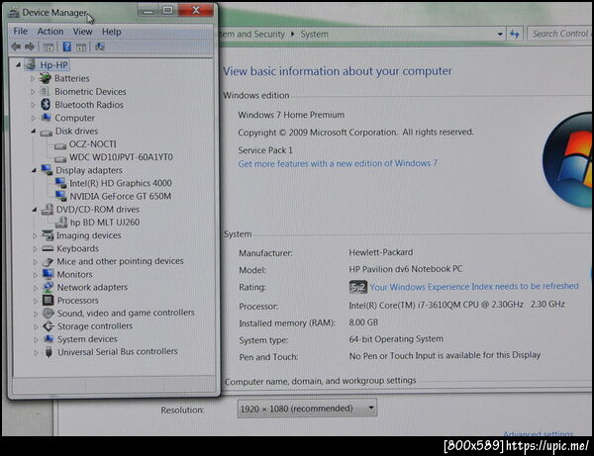Click the DVD/CD-ROM drives icon

[48, 210]
